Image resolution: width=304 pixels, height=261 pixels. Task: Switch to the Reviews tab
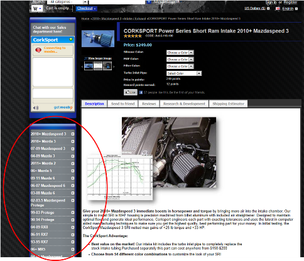[149, 104]
